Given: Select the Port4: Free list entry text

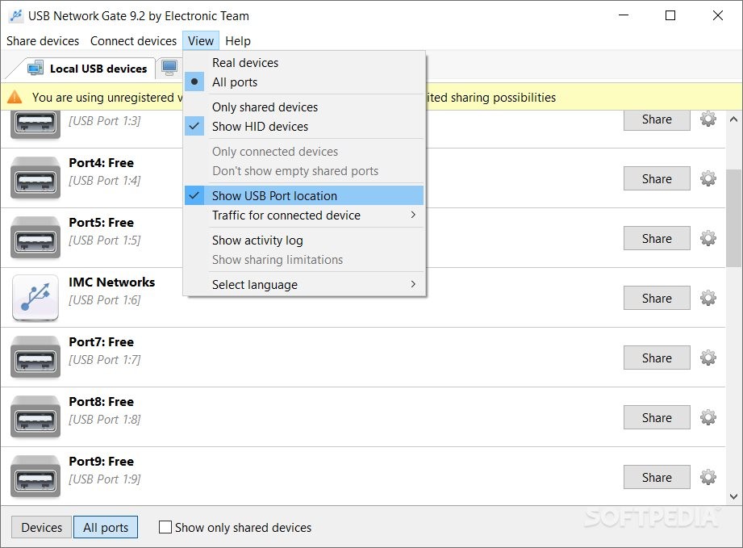Looking at the screenshot, I should 102,163.
